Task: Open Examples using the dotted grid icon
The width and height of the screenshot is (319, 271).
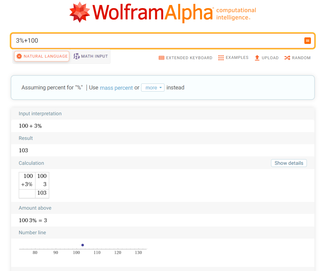Action: coord(221,58)
